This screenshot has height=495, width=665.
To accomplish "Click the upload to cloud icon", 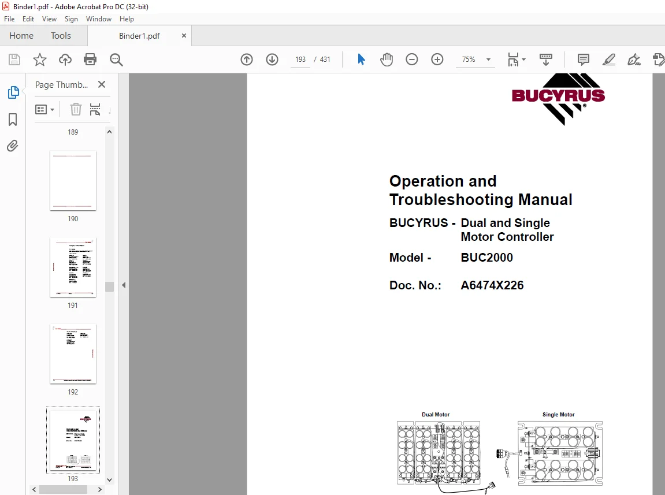I will [x=65, y=59].
